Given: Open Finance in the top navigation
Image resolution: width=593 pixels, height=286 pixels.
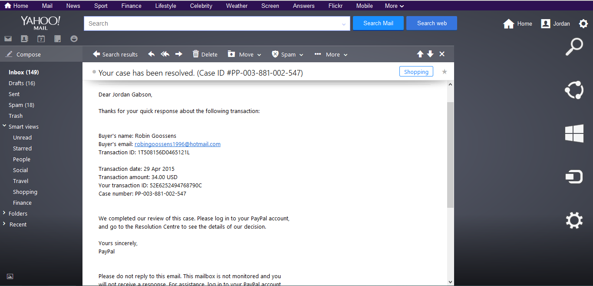Looking at the screenshot, I should (x=132, y=6).
